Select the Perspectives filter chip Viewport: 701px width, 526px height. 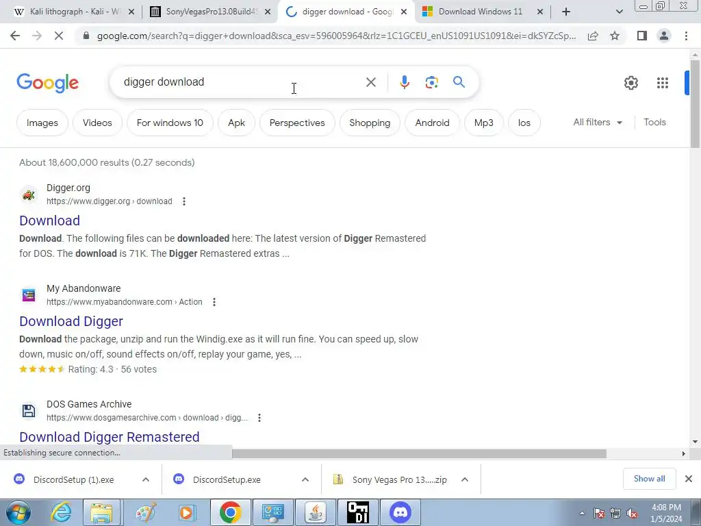point(297,123)
